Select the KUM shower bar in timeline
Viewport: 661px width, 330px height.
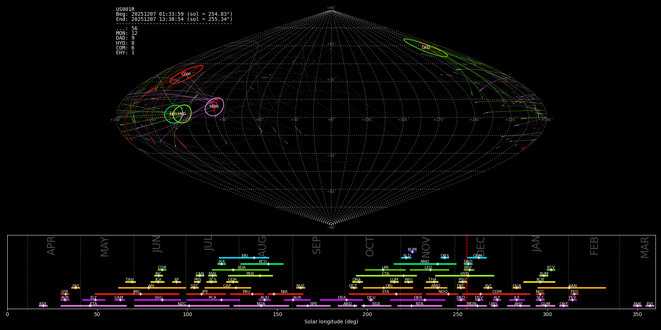click(x=412, y=252)
